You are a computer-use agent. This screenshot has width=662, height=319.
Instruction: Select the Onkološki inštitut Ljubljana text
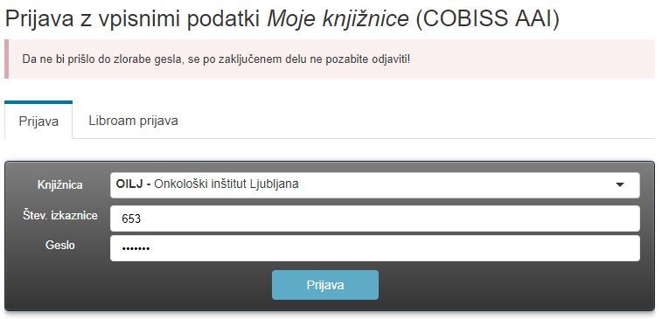coord(226,184)
